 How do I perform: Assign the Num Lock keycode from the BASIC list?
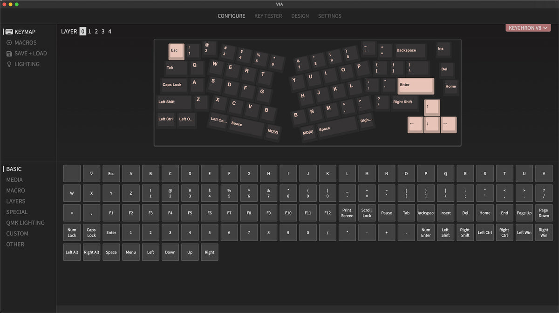click(72, 232)
